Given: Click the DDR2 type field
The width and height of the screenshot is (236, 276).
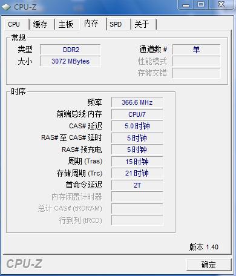Looking at the screenshot, I should (x=70, y=50).
